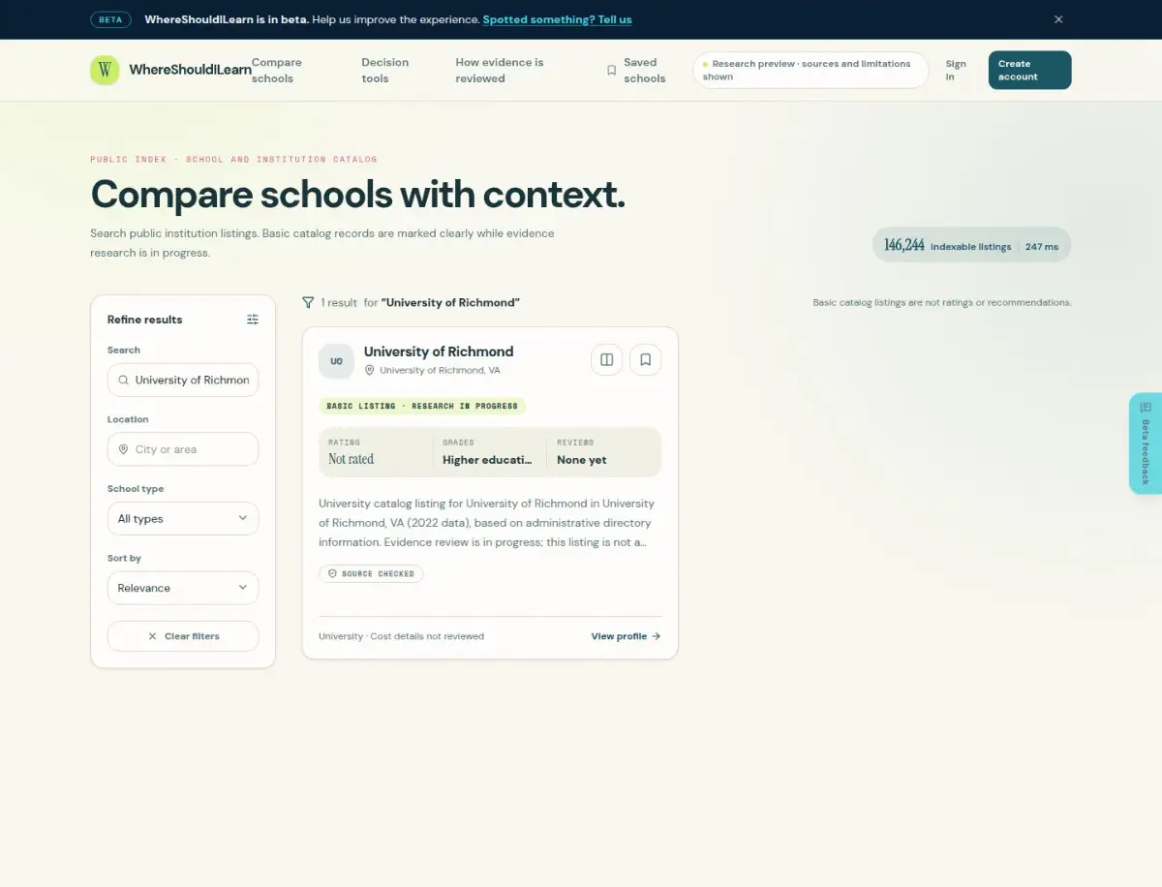Open the Compare schools menu item

[277, 70]
